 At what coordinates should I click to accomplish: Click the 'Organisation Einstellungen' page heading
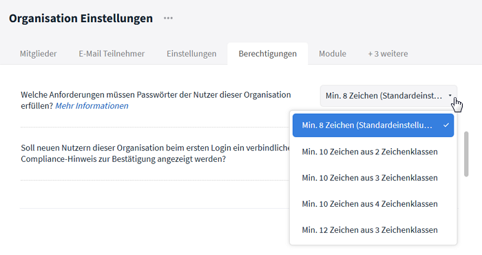[x=81, y=18]
